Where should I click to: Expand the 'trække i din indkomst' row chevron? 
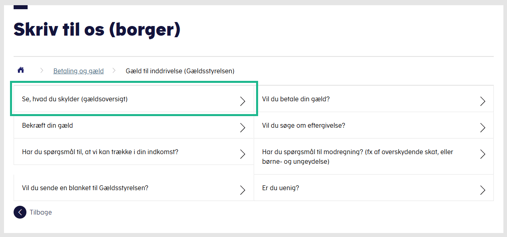pos(242,154)
